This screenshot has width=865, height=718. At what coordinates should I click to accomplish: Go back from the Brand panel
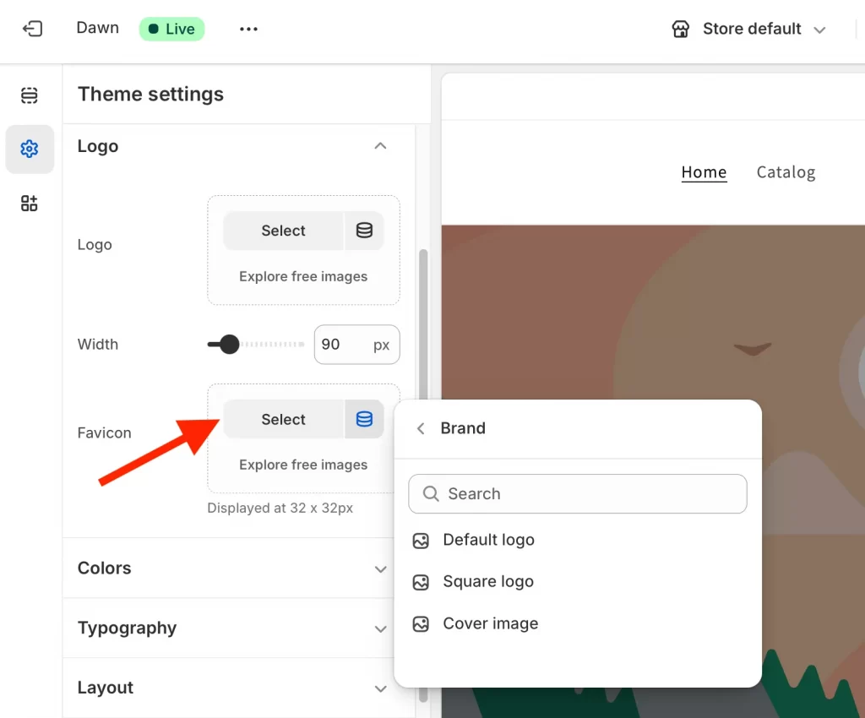click(x=420, y=428)
